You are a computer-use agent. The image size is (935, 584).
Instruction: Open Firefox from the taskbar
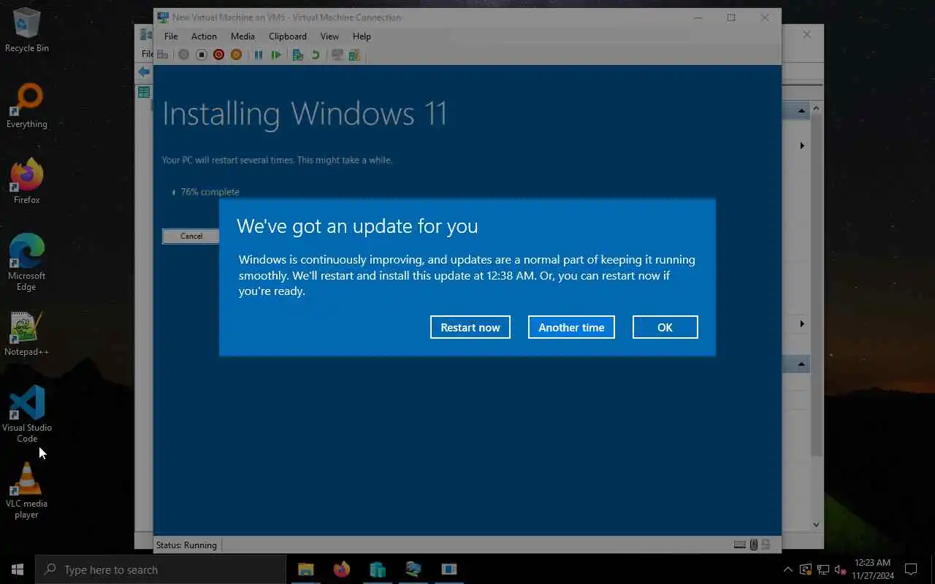click(x=341, y=569)
